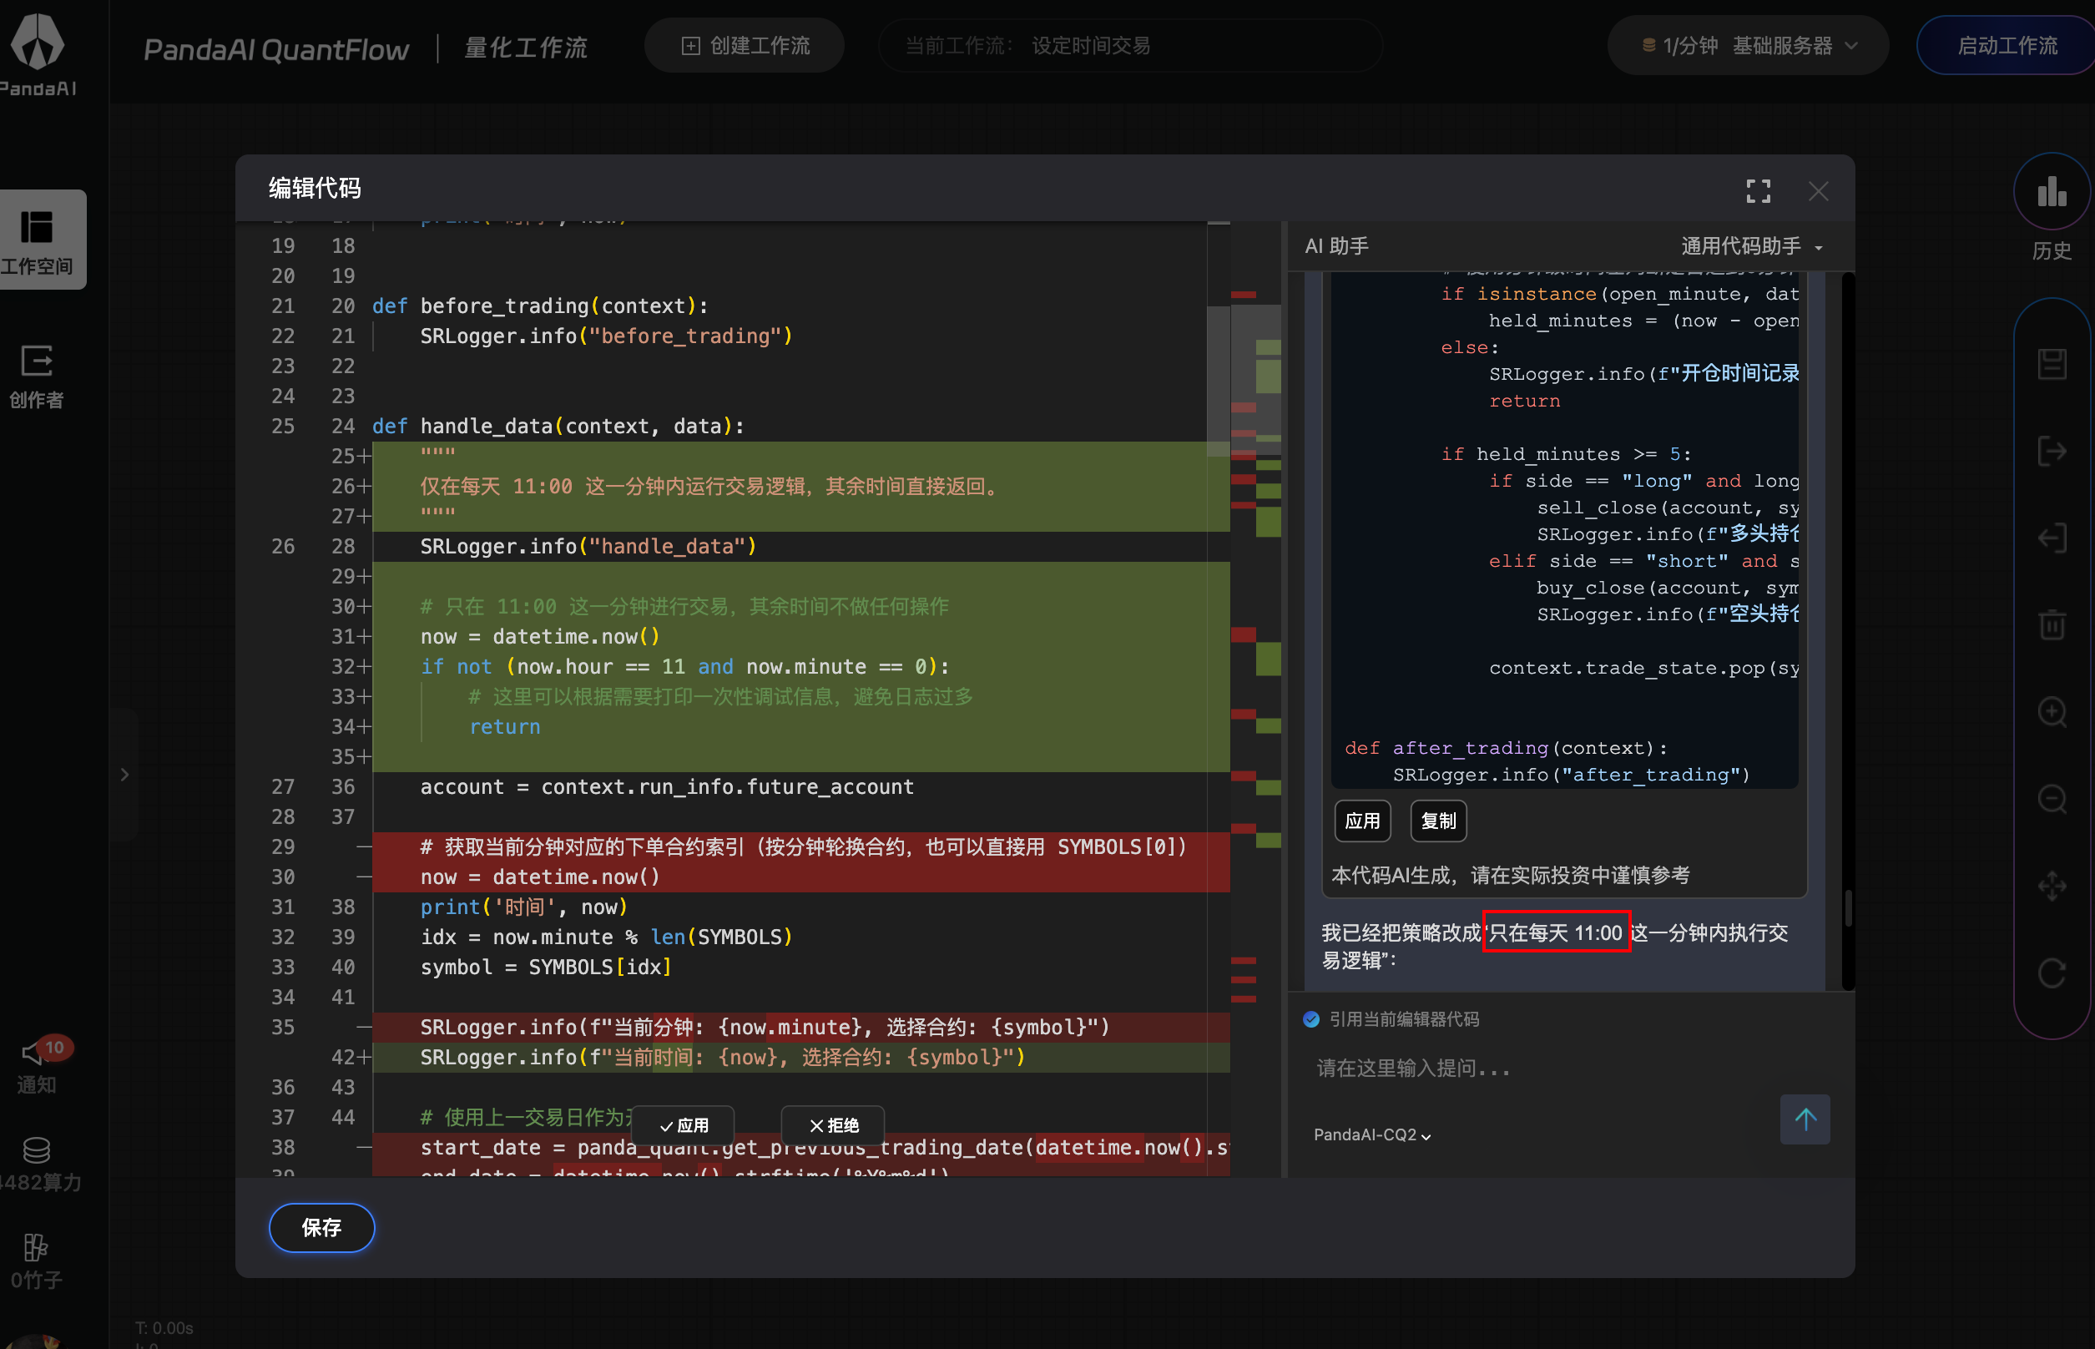The height and width of the screenshot is (1349, 2095).
Task: Click the AI assistant question input field
Action: tap(1542, 1068)
